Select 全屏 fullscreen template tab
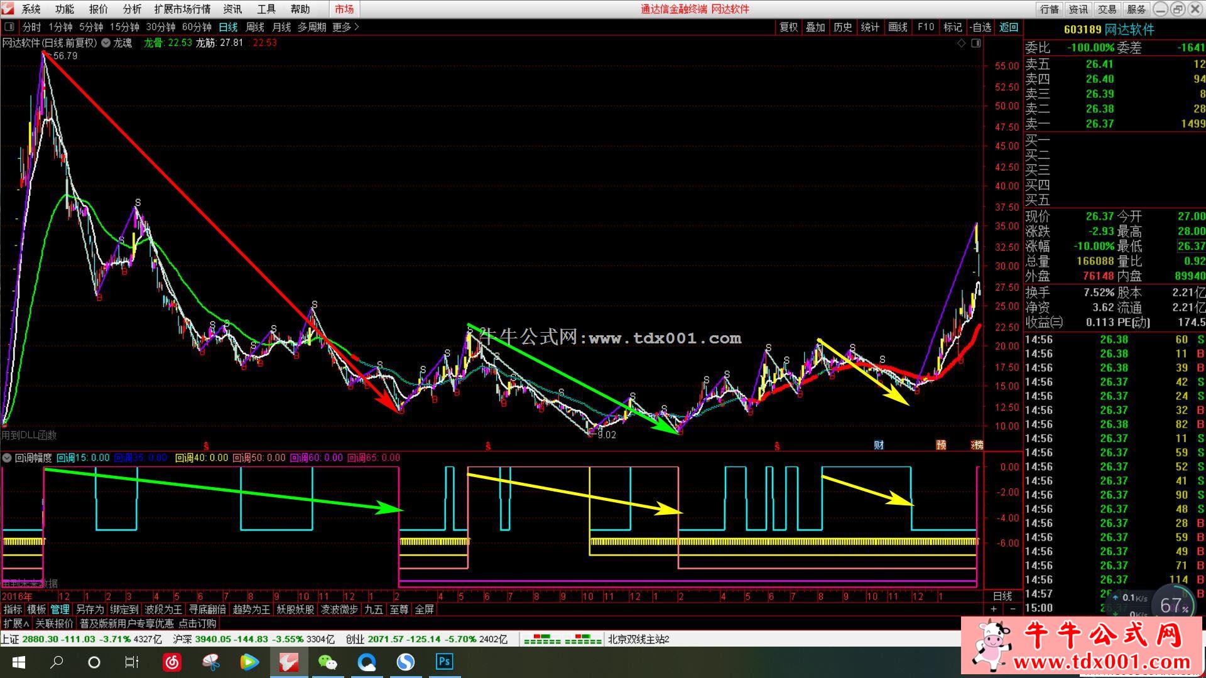Image resolution: width=1206 pixels, height=678 pixels. click(x=425, y=609)
